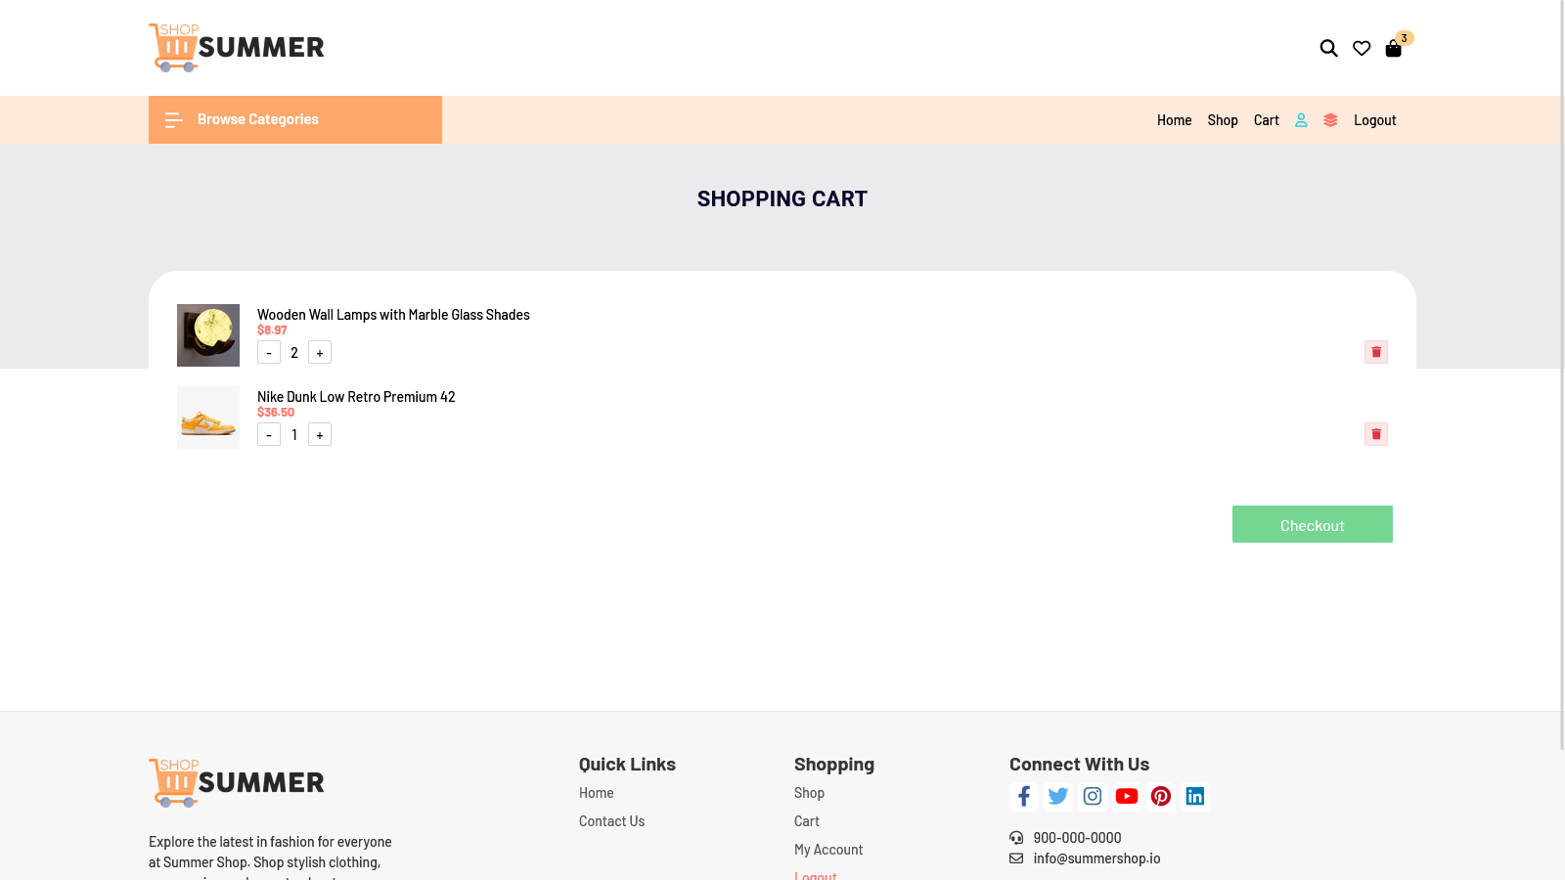
Task: Log out using the navbar Logout link
Action: [1374, 120]
